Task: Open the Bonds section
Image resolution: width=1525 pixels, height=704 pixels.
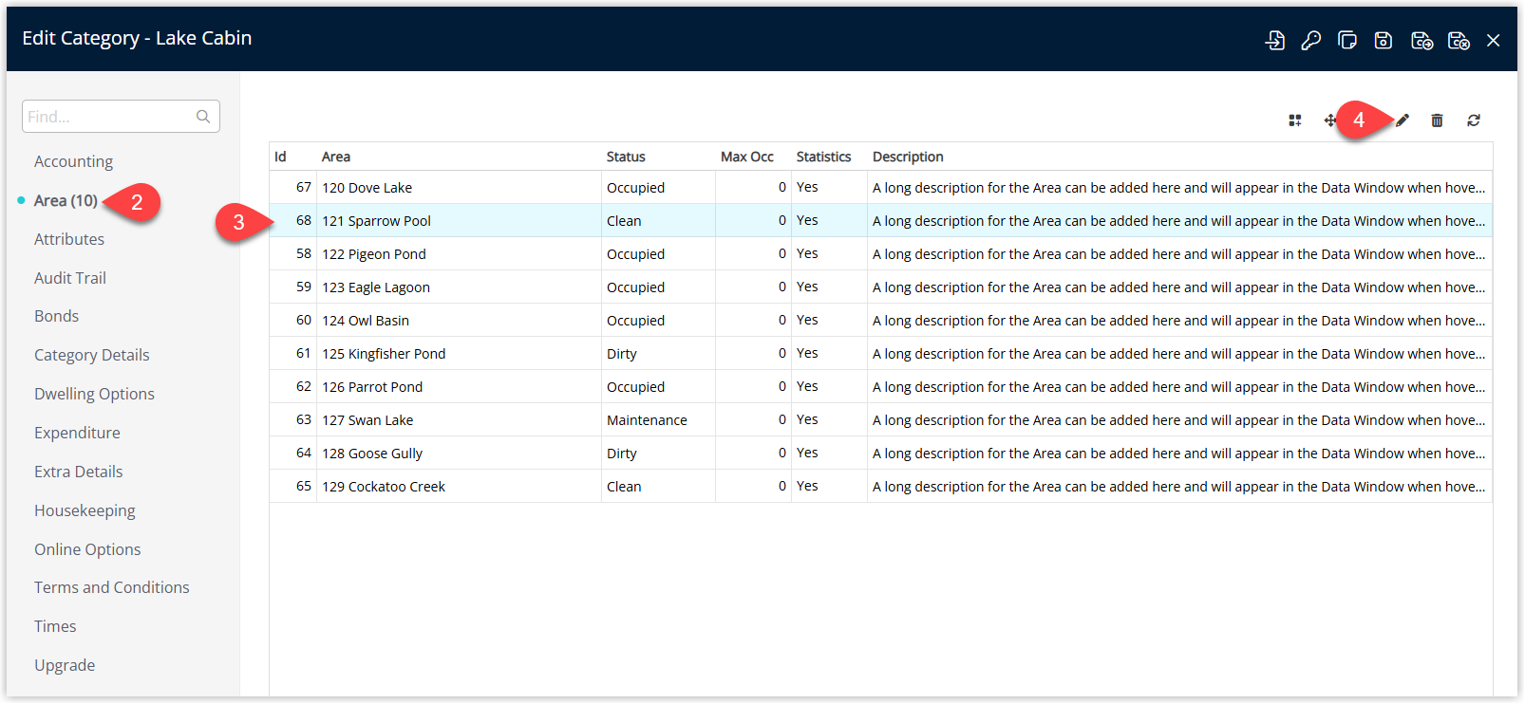Action: click(56, 316)
